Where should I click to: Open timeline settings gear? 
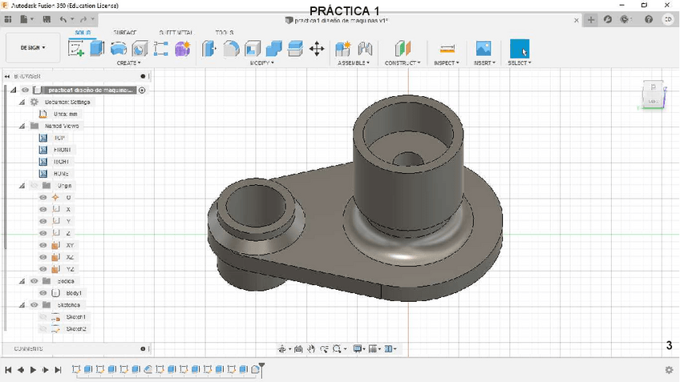coord(669,370)
